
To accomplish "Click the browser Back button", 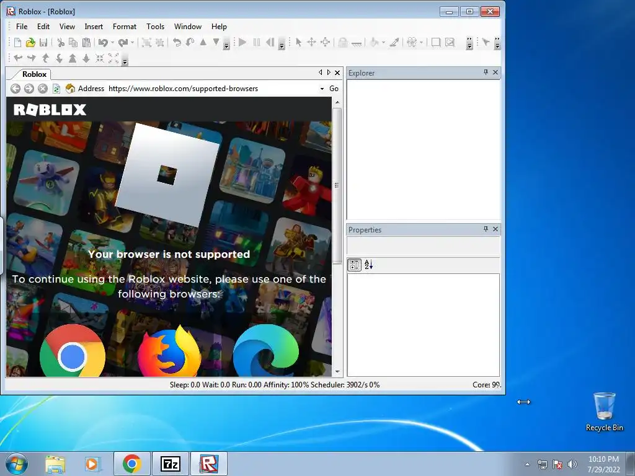I will pyautogui.click(x=16, y=89).
